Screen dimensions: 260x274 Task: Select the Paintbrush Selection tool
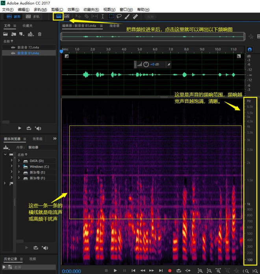[127, 17]
